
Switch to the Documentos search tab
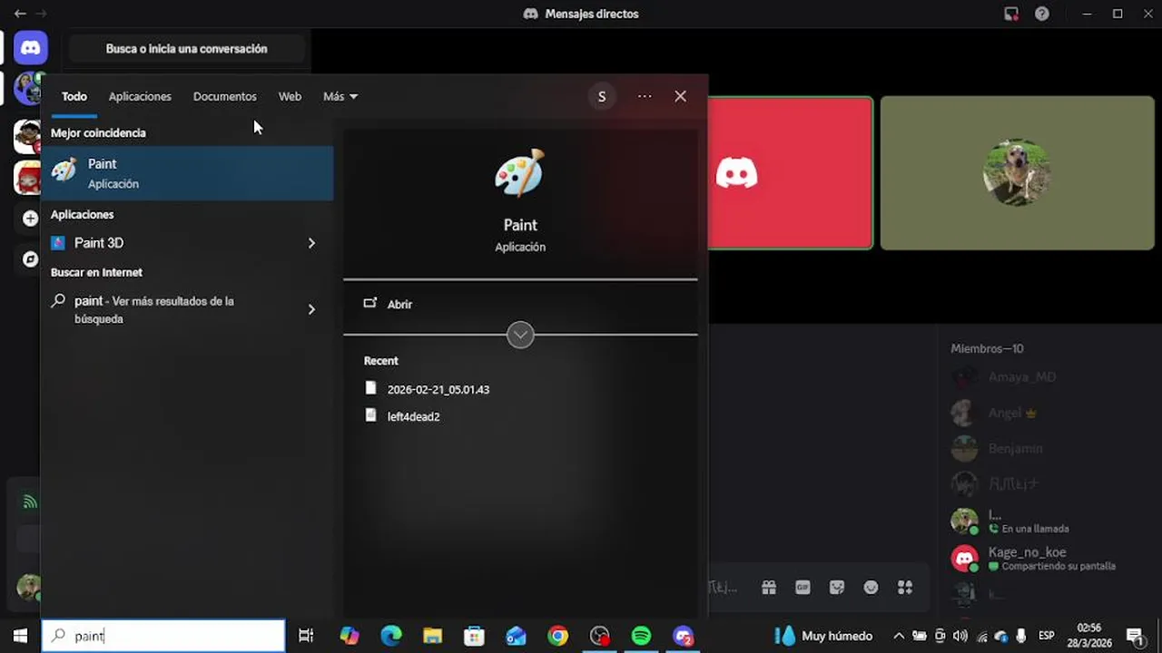225,96
